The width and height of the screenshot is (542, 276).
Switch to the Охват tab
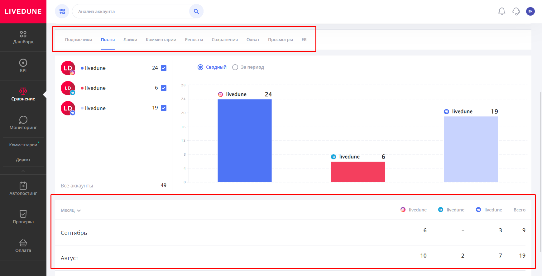[x=253, y=40]
